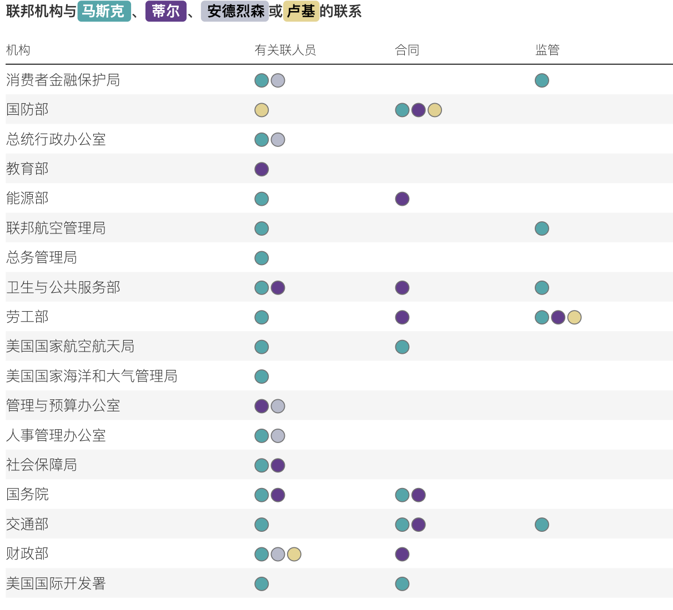Select teal 监管 dot for 卫生与公共服务部
This screenshot has height=610, width=673.
(542, 288)
